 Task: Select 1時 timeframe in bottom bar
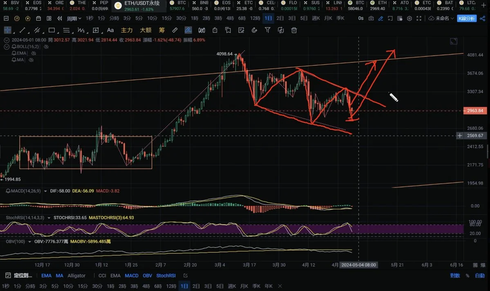click(111, 286)
